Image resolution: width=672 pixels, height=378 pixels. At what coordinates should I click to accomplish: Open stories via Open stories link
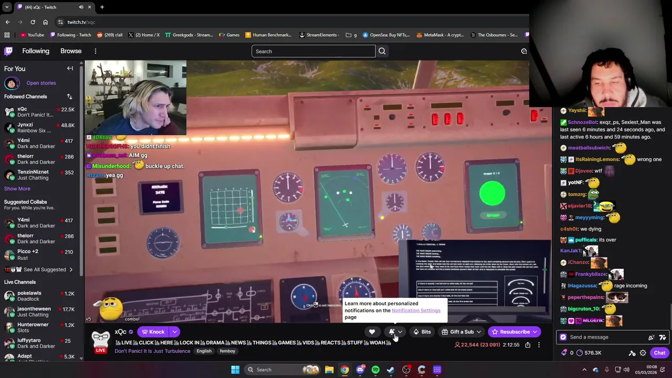tap(41, 83)
